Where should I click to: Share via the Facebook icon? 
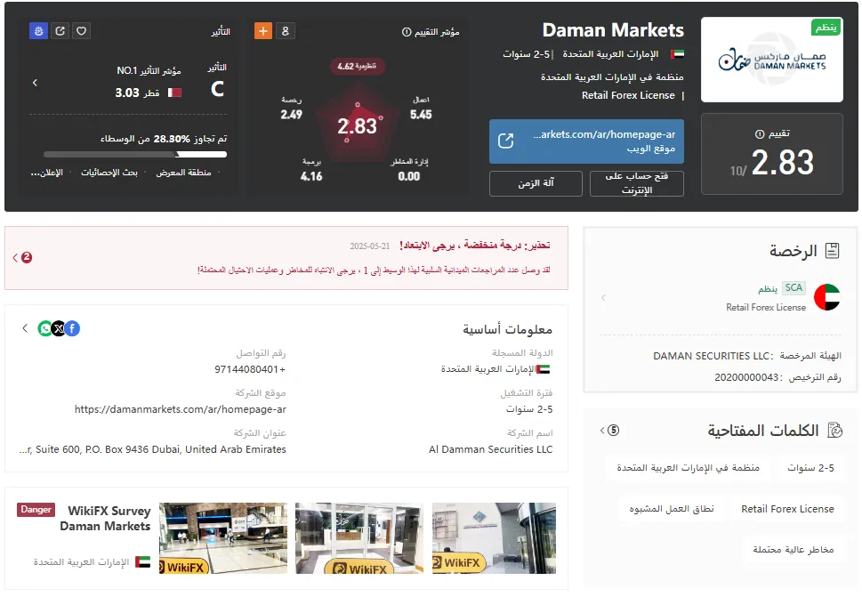[73, 328]
